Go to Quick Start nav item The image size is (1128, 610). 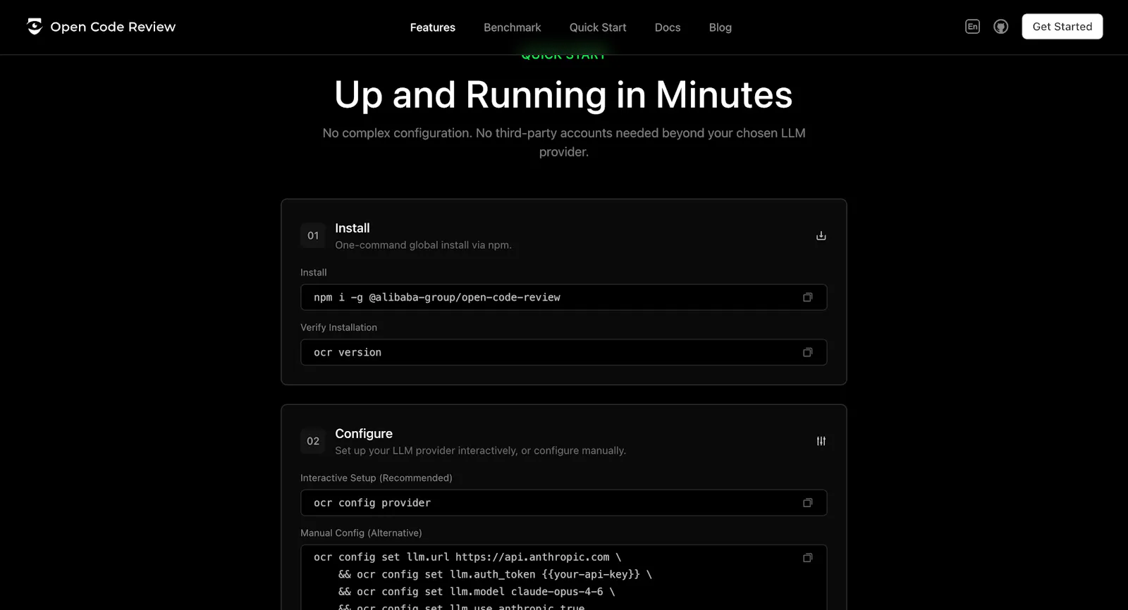click(x=598, y=27)
